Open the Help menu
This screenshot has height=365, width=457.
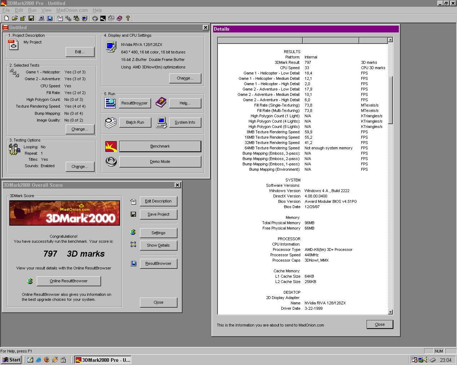[x=97, y=10]
